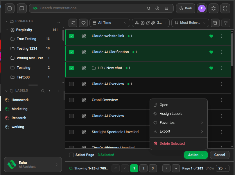Select the Research label
235x175 pixels.
pos(19,118)
